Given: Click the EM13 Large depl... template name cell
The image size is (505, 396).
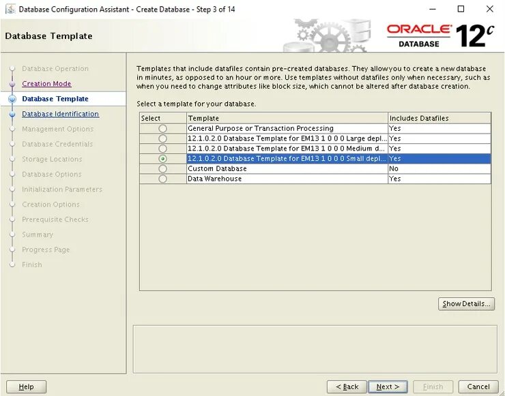Looking at the screenshot, I should [287, 138].
